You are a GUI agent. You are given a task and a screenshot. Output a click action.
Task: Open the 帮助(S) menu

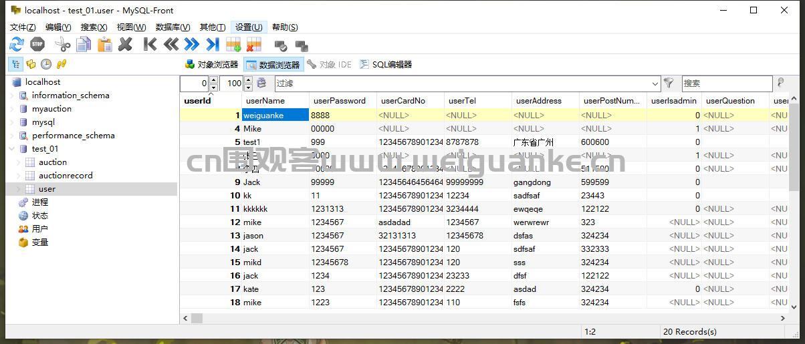tap(285, 27)
